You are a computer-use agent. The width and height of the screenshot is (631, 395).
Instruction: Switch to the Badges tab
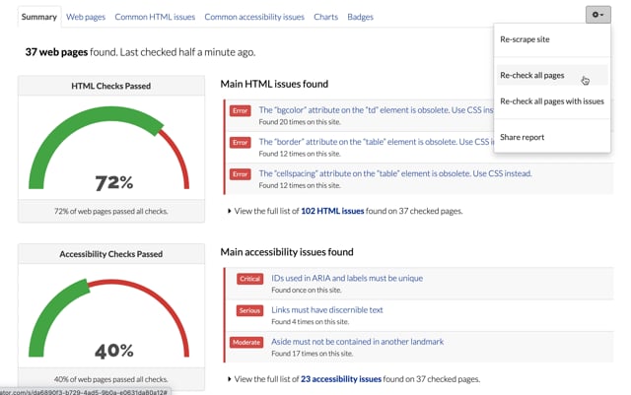coord(361,17)
